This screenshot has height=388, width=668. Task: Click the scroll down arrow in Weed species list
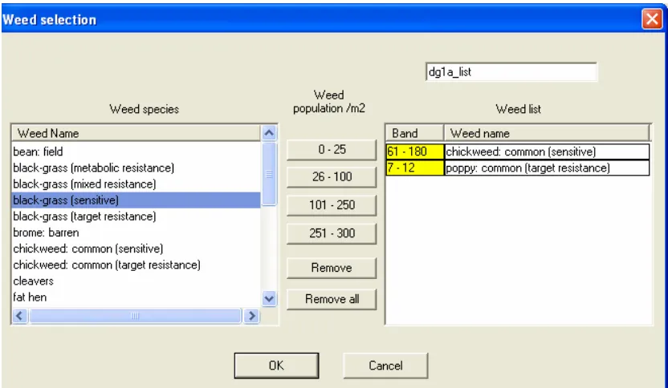[269, 298]
